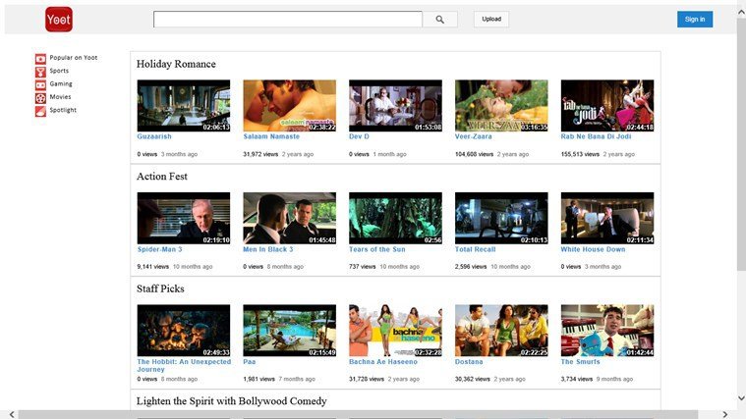This screenshot has height=419, width=746.
Task: Click the Tears of the Sun title link
Action: [x=376, y=249]
